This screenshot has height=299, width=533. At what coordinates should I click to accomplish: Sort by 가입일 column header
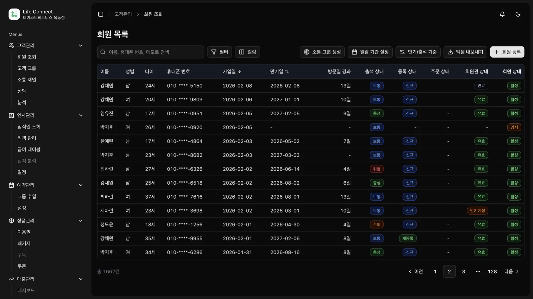click(x=232, y=71)
